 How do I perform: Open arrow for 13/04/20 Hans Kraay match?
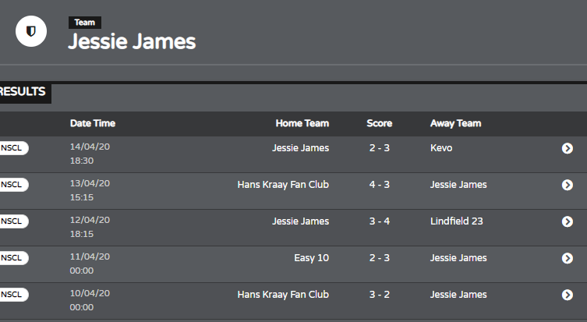click(568, 185)
